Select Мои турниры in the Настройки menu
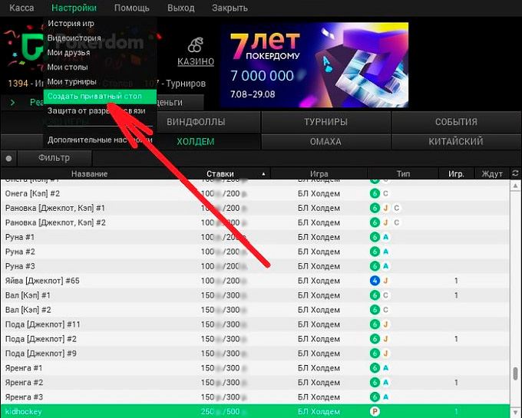 [x=72, y=81]
